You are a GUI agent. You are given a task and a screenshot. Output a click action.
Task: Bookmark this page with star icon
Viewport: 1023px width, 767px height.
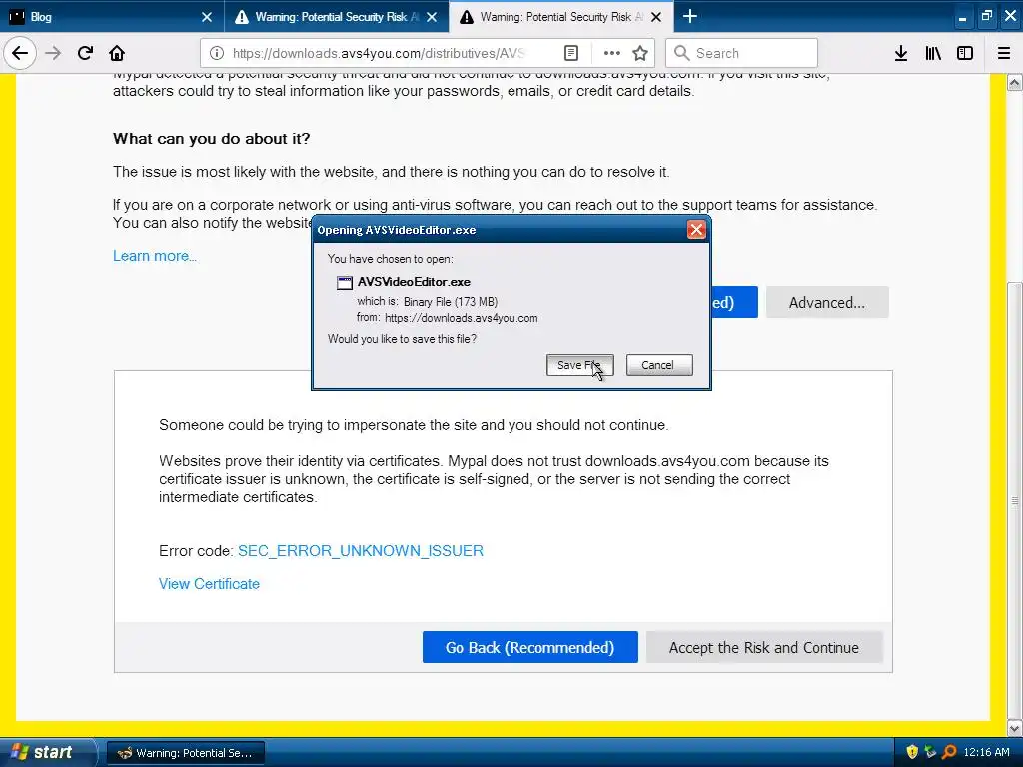point(640,53)
